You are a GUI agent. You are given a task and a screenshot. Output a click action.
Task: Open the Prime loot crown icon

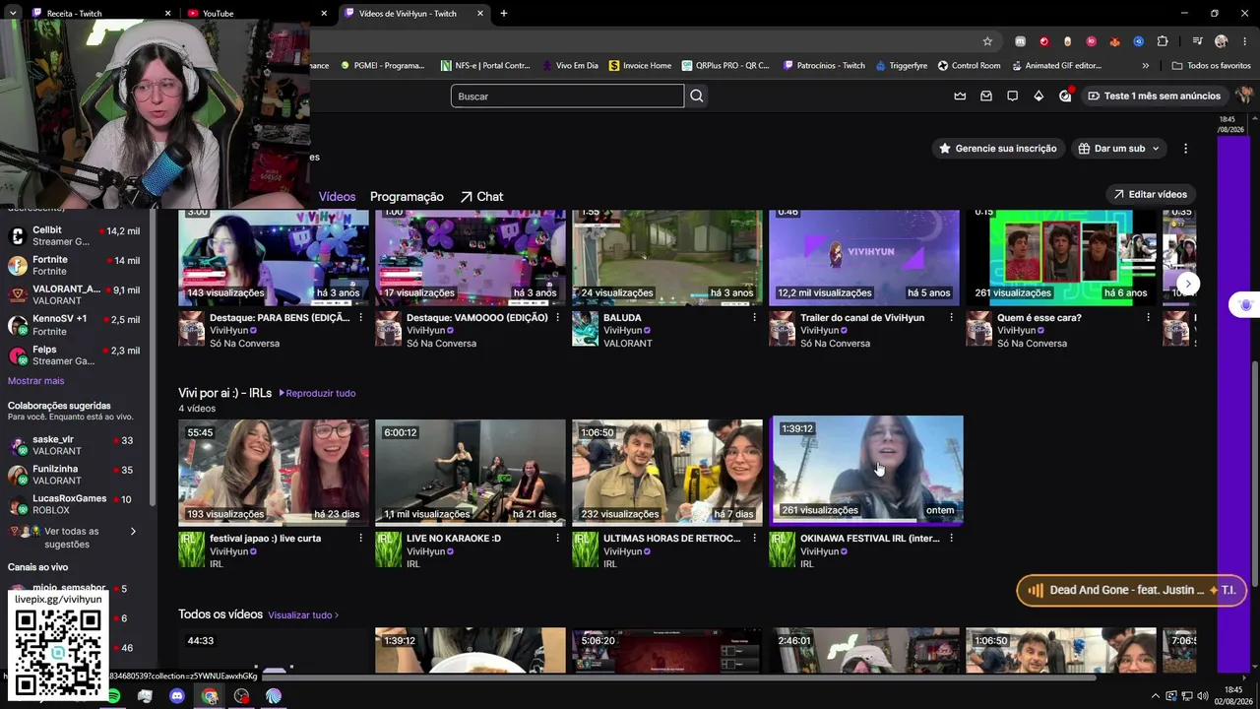pos(960,96)
